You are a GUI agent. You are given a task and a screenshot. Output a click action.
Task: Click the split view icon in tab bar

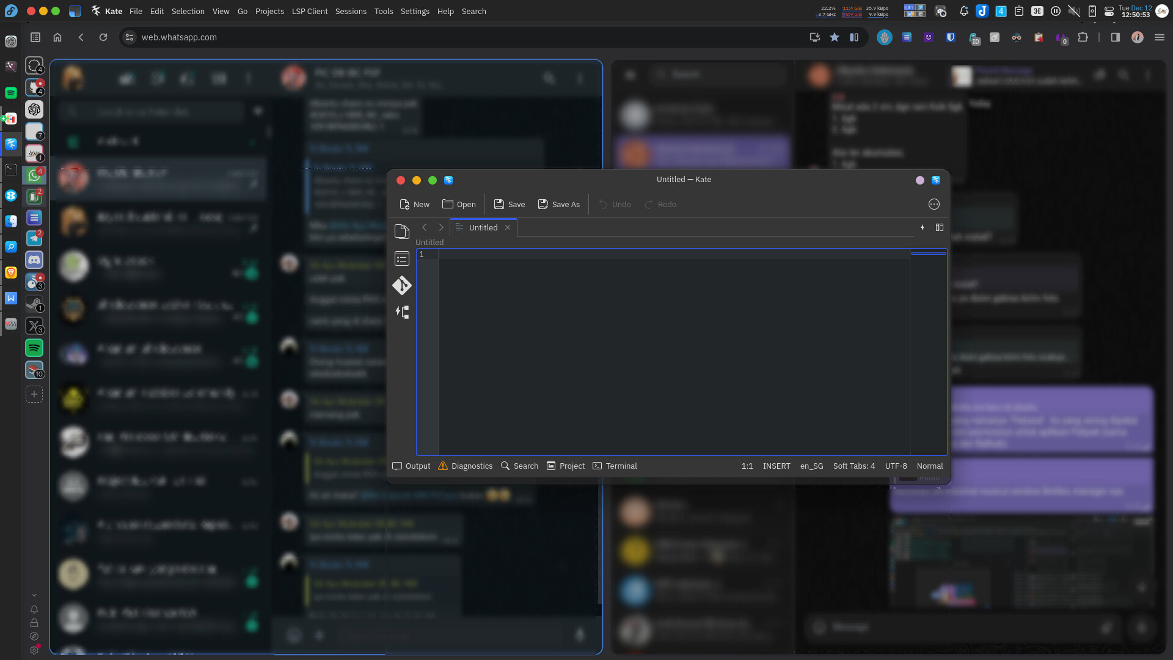(x=940, y=227)
